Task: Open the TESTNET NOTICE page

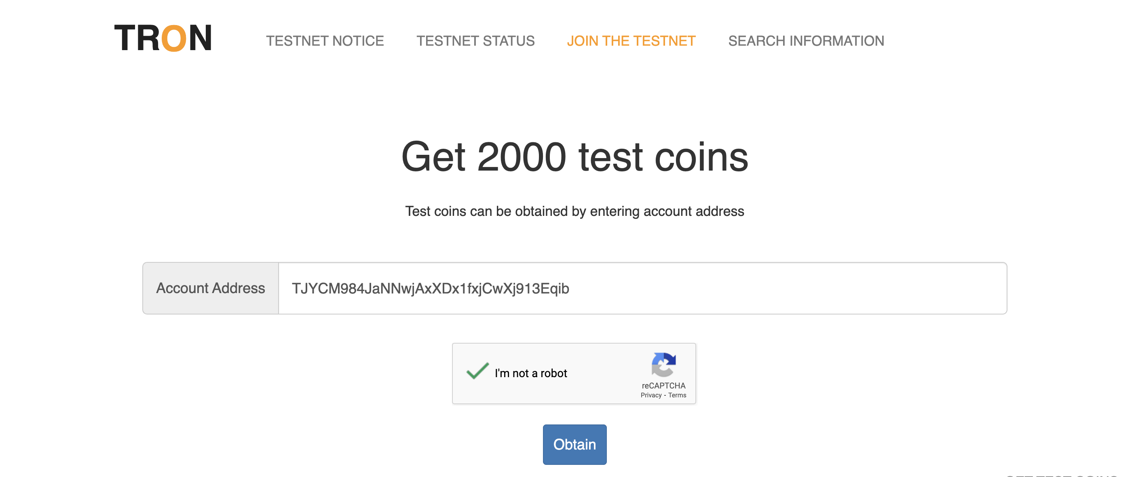Action: (x=325, y=41)
